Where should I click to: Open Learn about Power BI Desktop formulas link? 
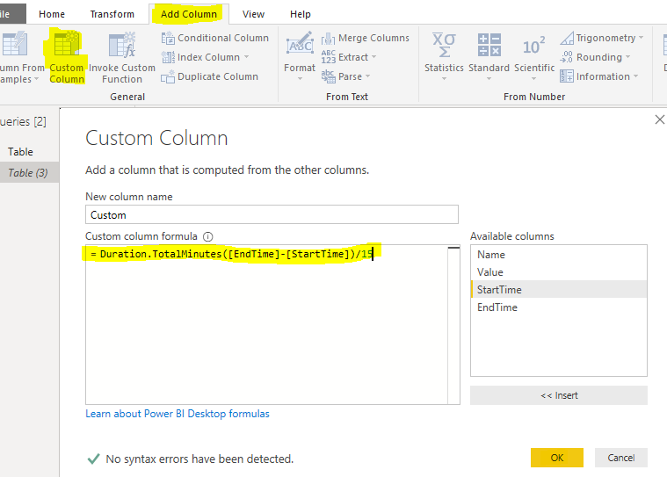click(178, 414)
